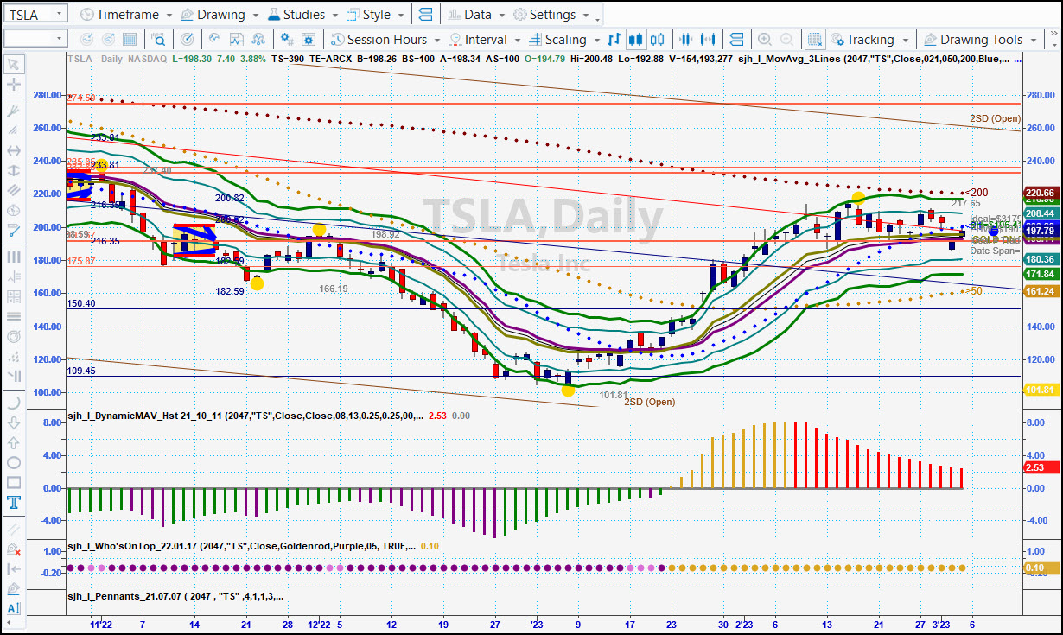This screenshot has width=1063, height=635.
Task: Click the delete drawings icon with red X
Action: click(x=13, y=549)
